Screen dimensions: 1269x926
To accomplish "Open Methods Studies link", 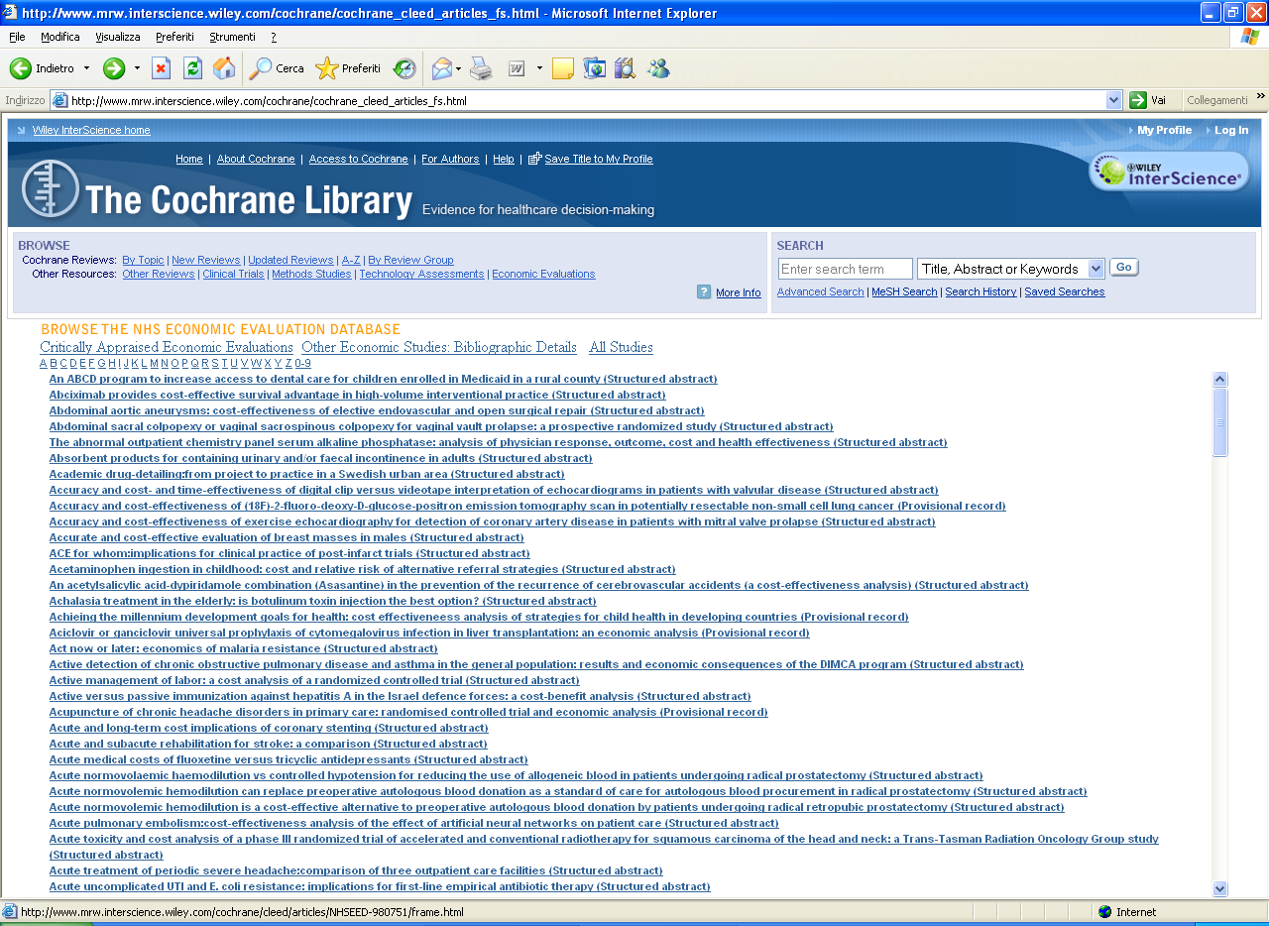I will [311, 275].
